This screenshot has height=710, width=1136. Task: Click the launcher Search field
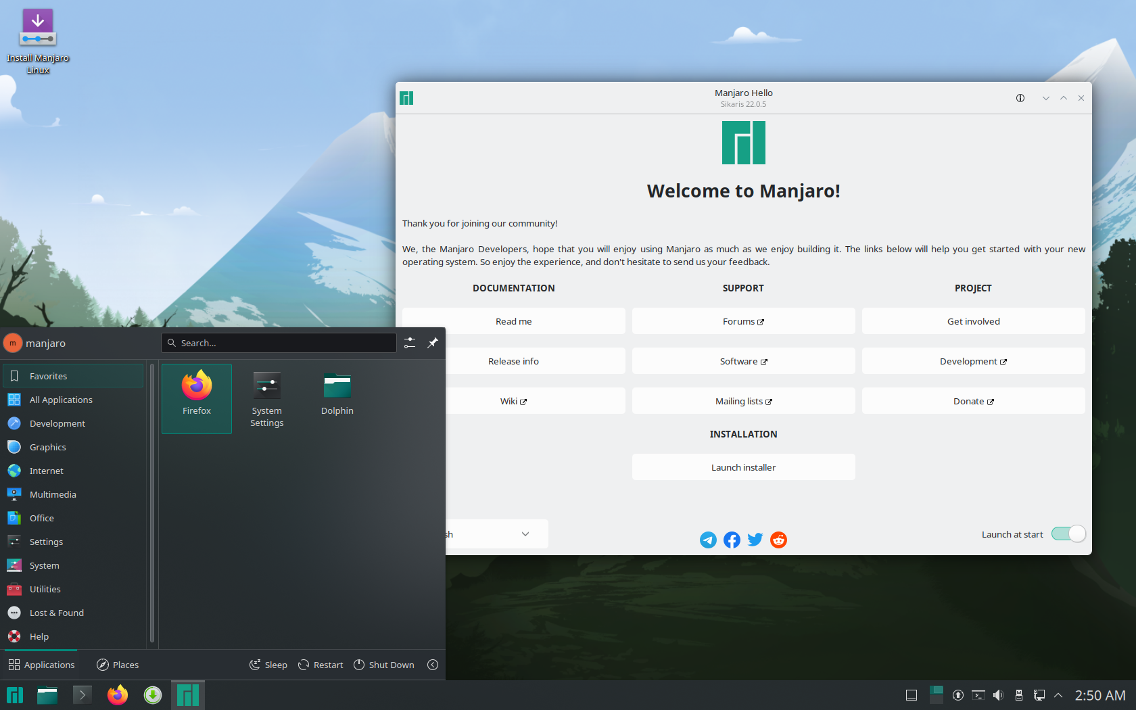(x=279, y=343)
